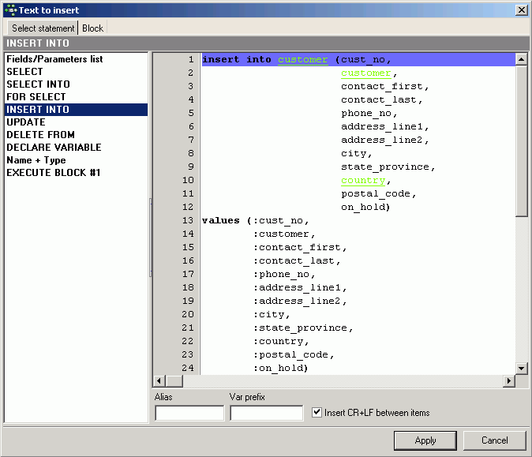Click the vertical scrollbar thumb
Viewport: 532px width, 457px height.
521,140
